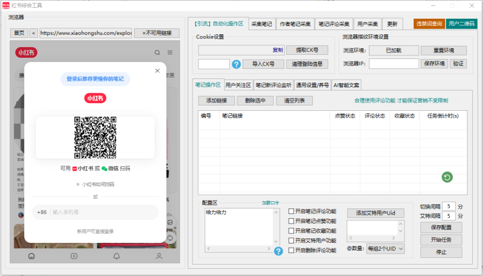
Task: Open the notifications bell icon
Action: [117, 256]
